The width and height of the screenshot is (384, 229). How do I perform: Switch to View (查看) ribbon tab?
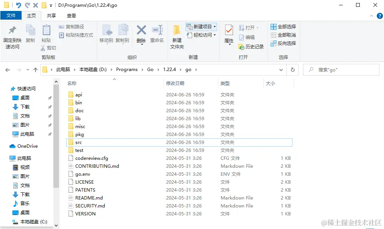pyautogui.click(x=72, y=15)
